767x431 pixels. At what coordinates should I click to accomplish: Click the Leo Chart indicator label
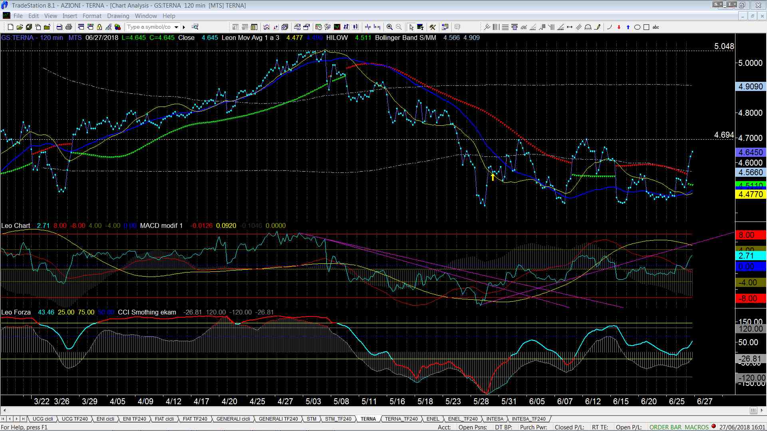pos(16,226)
